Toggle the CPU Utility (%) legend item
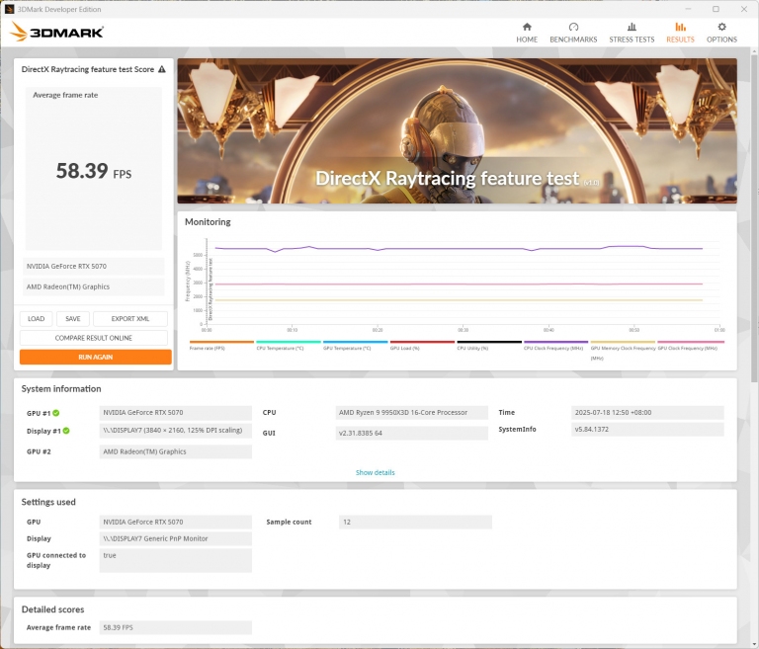 489,346
